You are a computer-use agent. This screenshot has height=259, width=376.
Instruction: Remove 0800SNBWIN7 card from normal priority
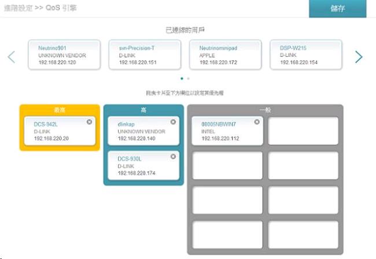257,122
